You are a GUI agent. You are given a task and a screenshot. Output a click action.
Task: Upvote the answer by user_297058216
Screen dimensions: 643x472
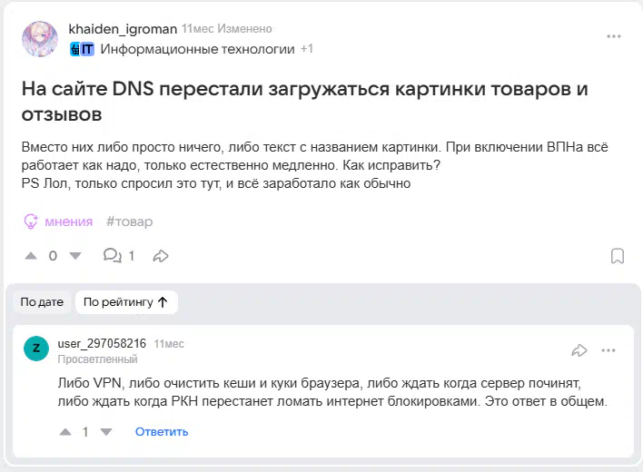click(x=65, y=432)
